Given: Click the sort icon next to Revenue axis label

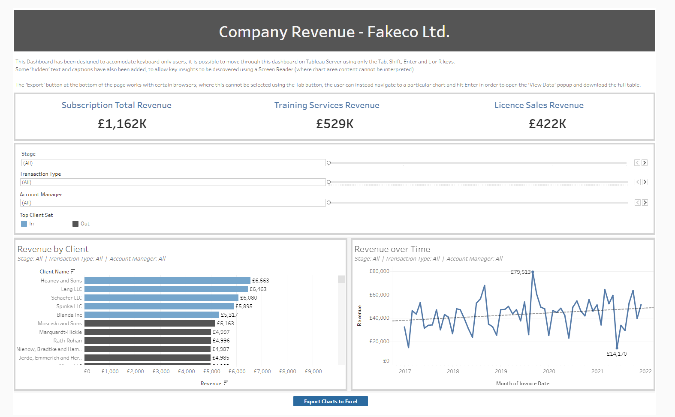Looking at the screenshot, I should pyautogui.click(x=226, y=383).
